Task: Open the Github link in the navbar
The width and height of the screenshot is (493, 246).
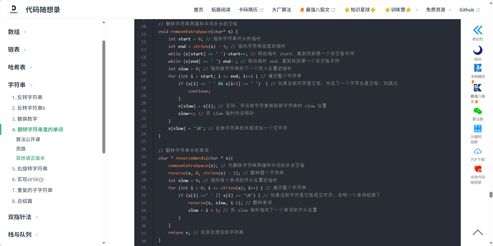Action: (467, 10)
